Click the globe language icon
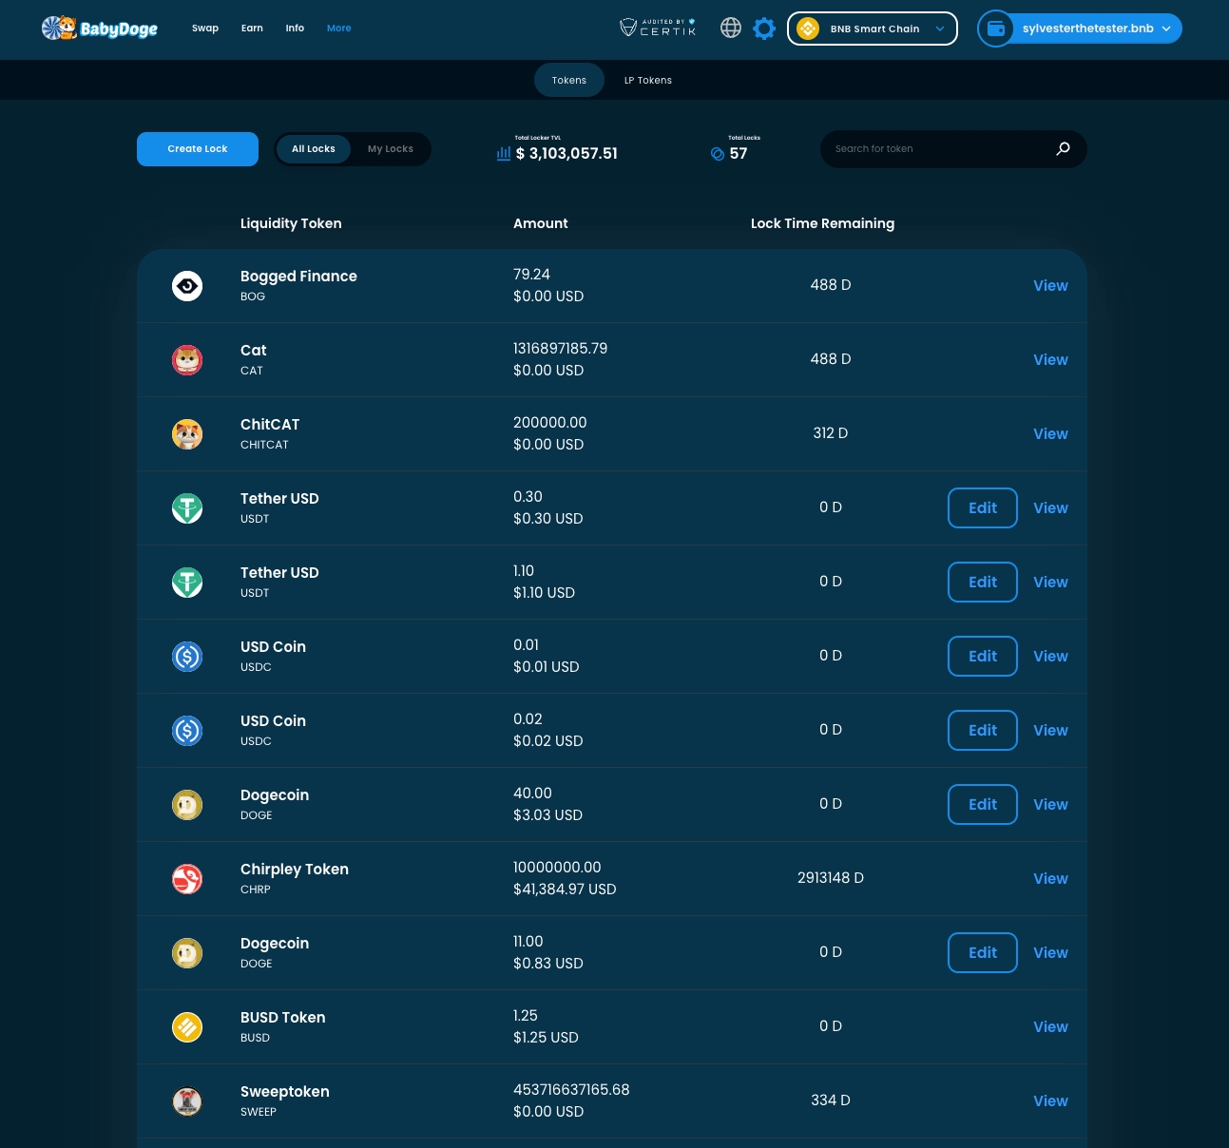1229x1148 pixels. click(x=730, y=29)
